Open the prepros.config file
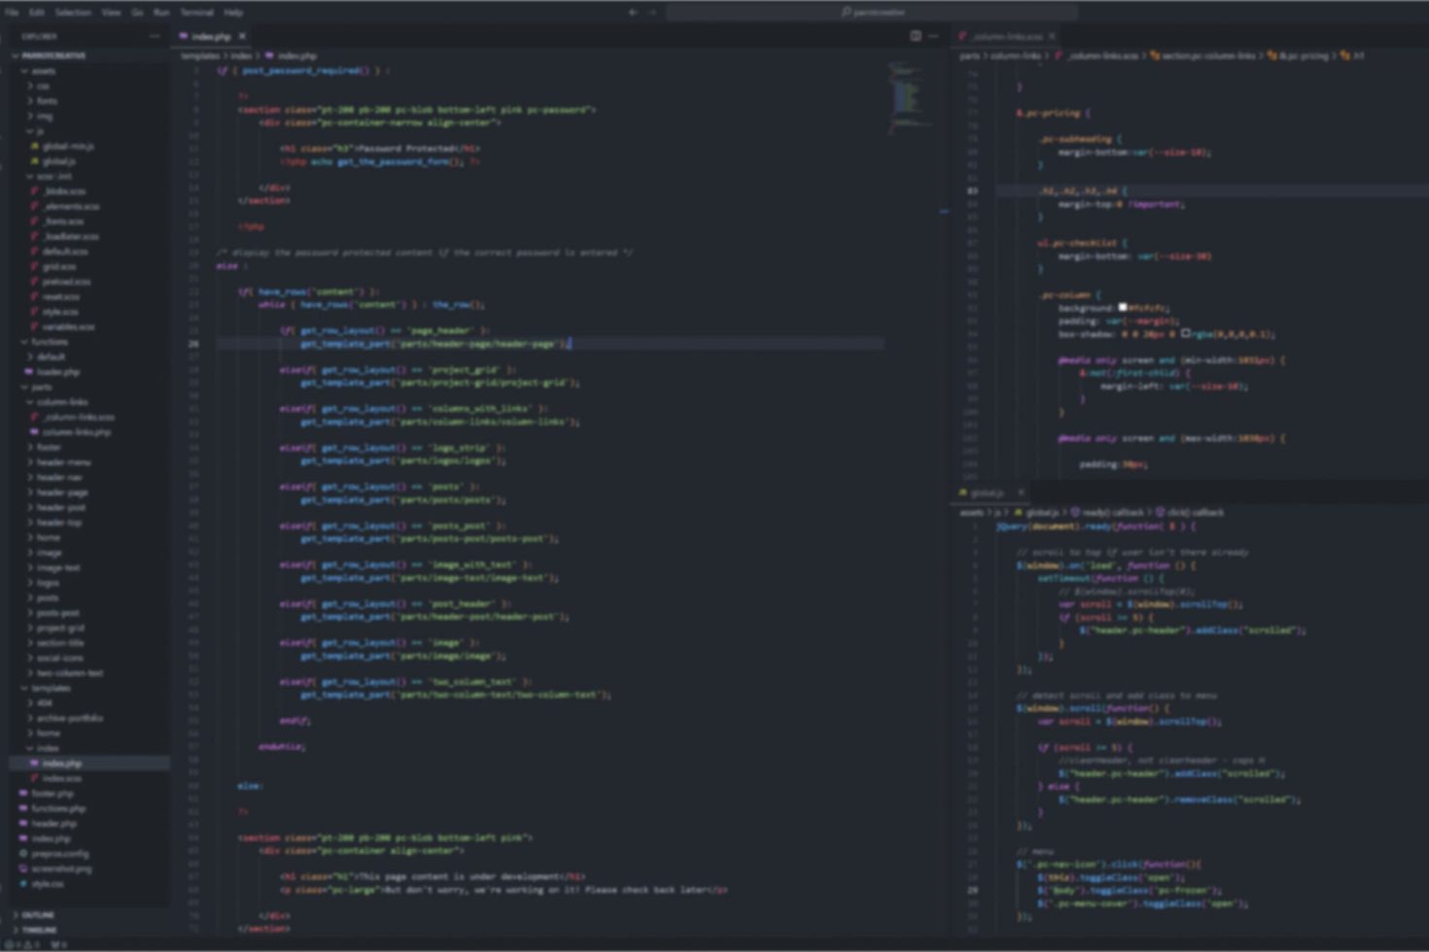This screenshot has height=952, width=1429. 58,853
